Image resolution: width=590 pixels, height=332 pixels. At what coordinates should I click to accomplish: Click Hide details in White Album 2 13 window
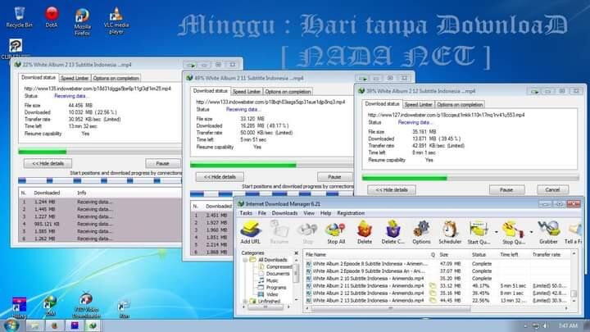coord(48,163)
